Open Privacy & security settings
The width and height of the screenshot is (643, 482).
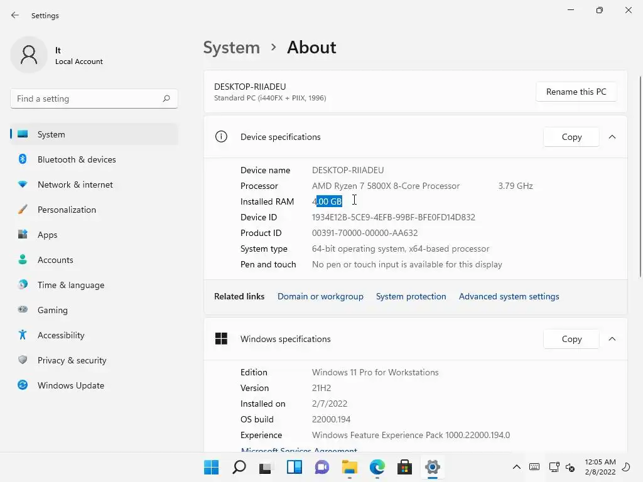pos(94,360)
